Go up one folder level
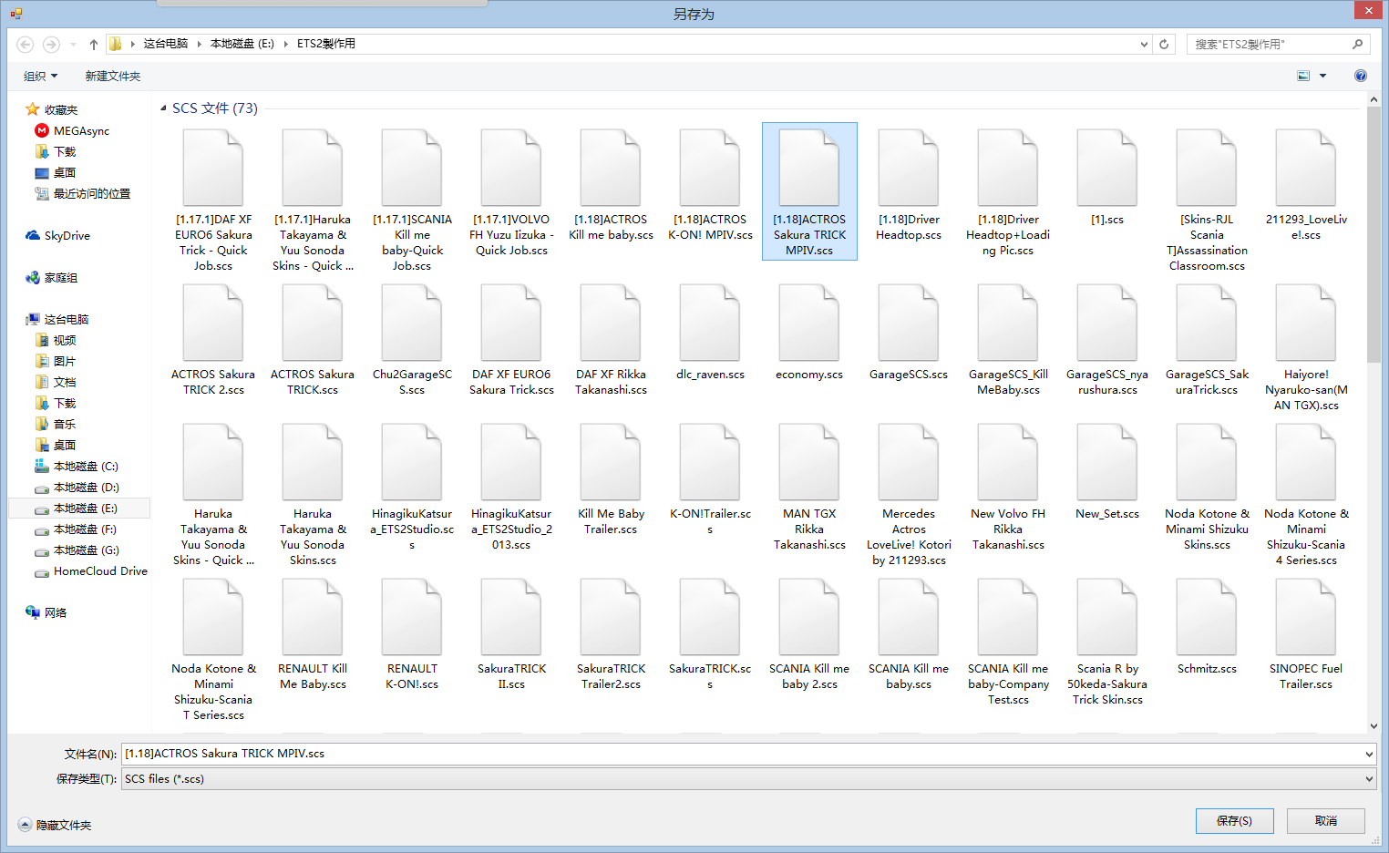1389x853 pixels. tap(93, 44)
